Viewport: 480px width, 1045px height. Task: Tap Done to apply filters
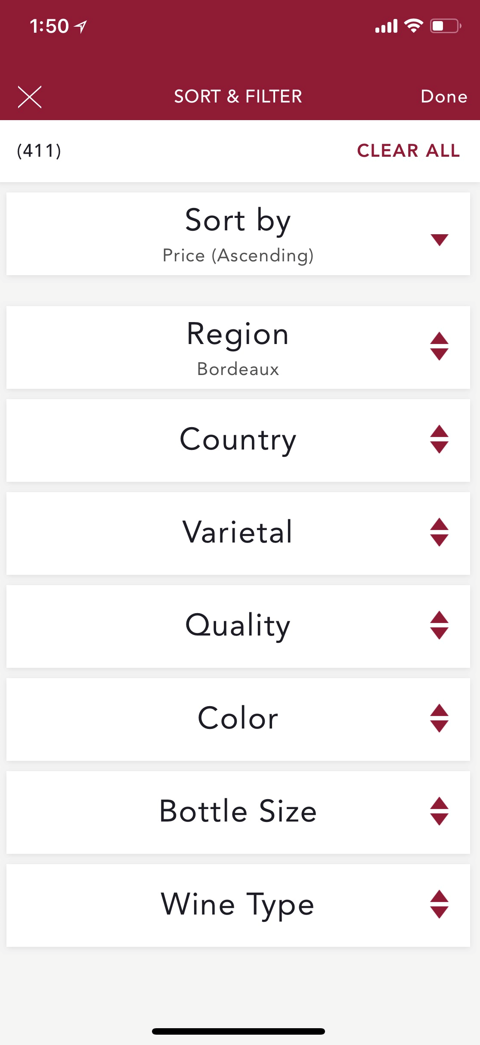pyautogui.click(x=444, y=96)
